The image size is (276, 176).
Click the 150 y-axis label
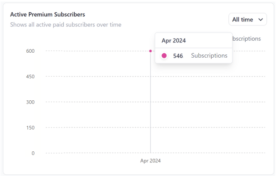click(x=30, y=127)
